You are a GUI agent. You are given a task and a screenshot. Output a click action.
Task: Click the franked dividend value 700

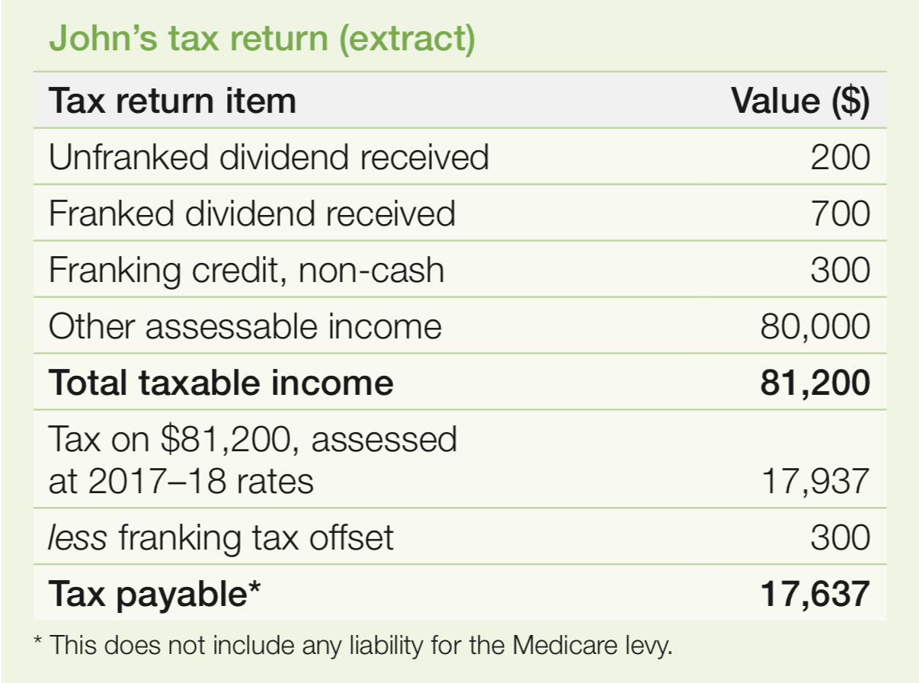(x=840, y=213)
